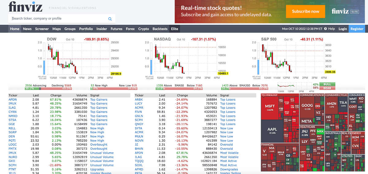Click MSFT tile in heatmap
Image resolution: width=368 pixels, height=174 pixels.
click(x=270, y=107)
